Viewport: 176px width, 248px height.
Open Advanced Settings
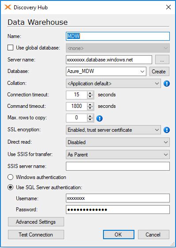tap(36, 222)
